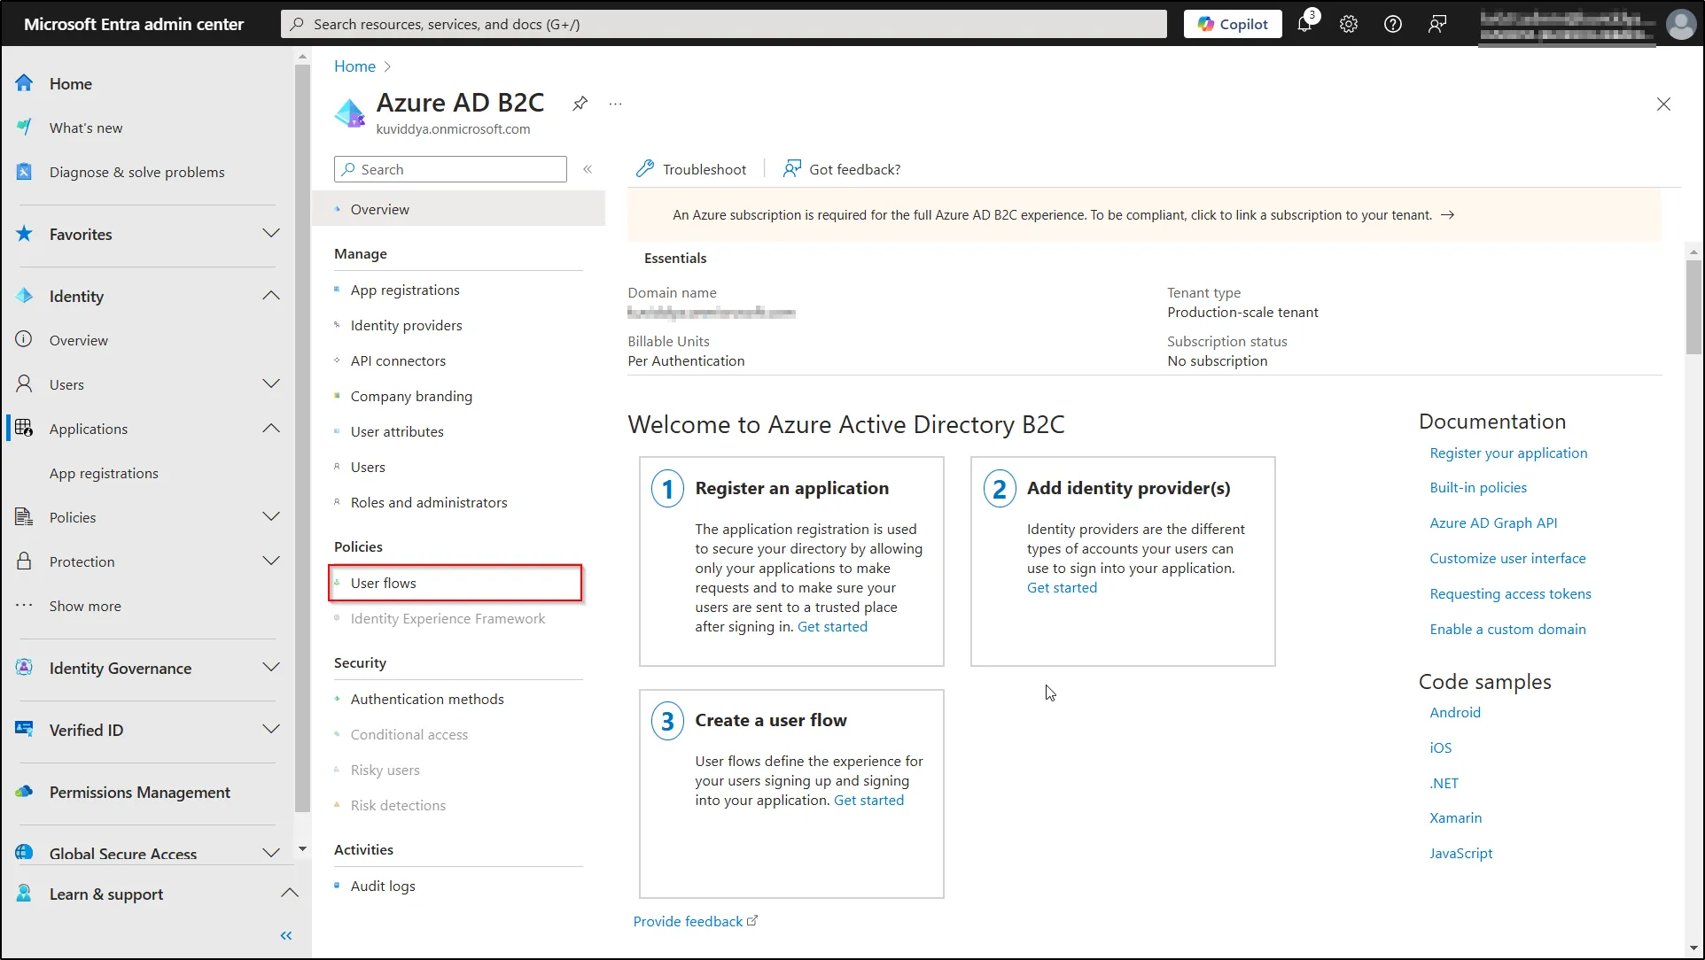Open User attributes menu item
This screenshot has width=1705, height=960.
[x=397, y=431]
